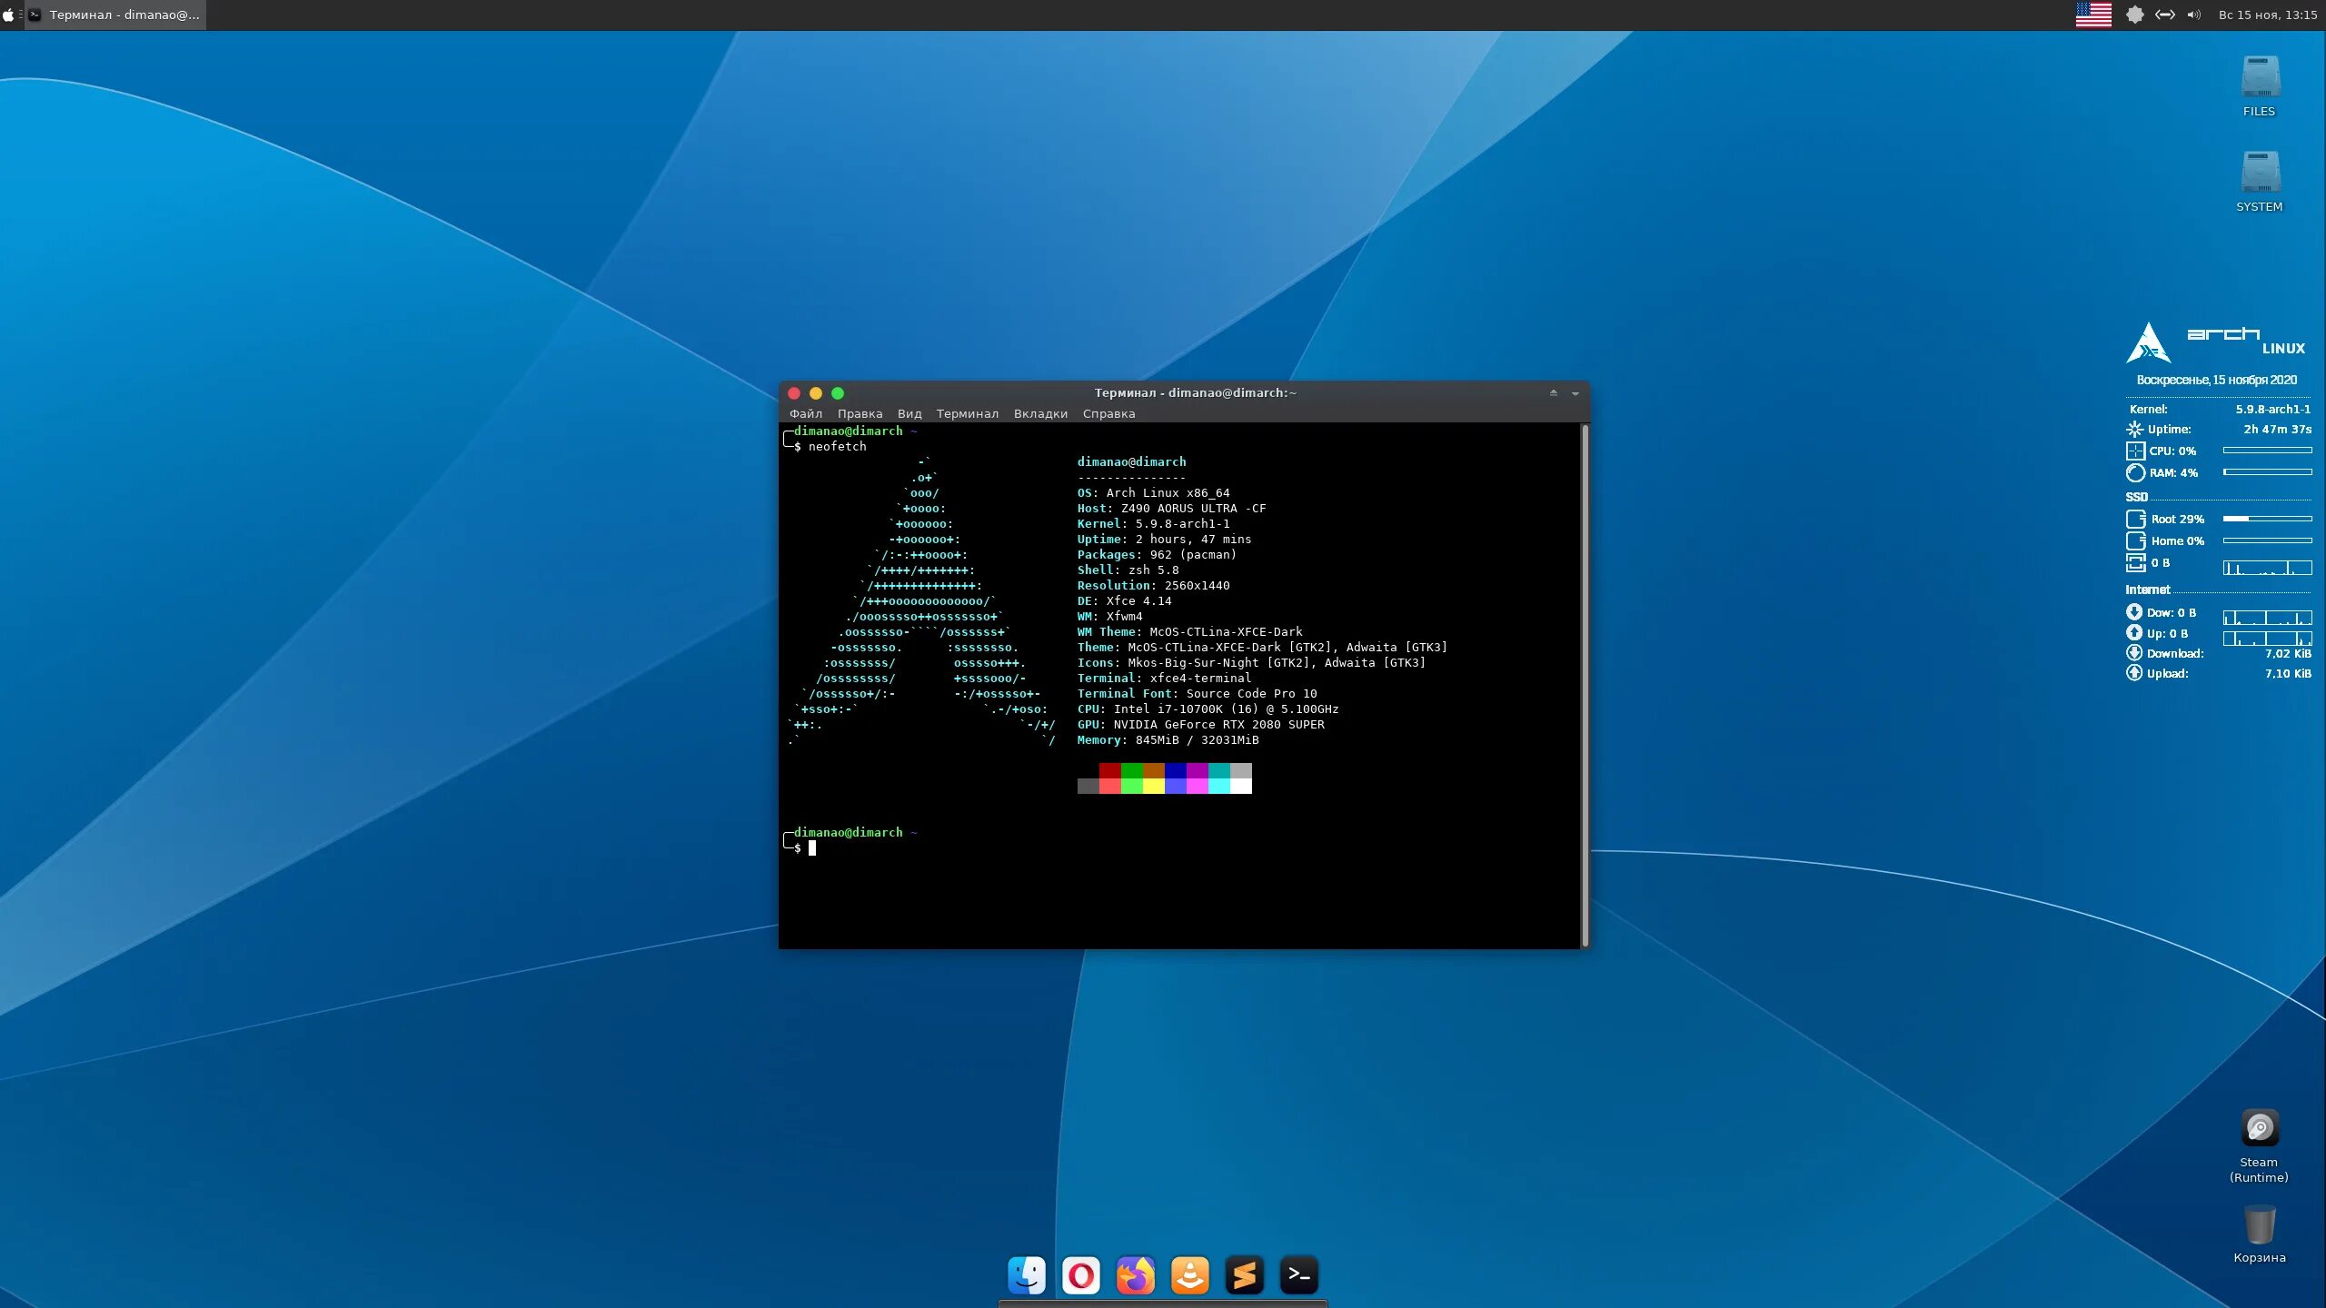Minimize terminal with yellow titlebar button

tap(816, 393)
